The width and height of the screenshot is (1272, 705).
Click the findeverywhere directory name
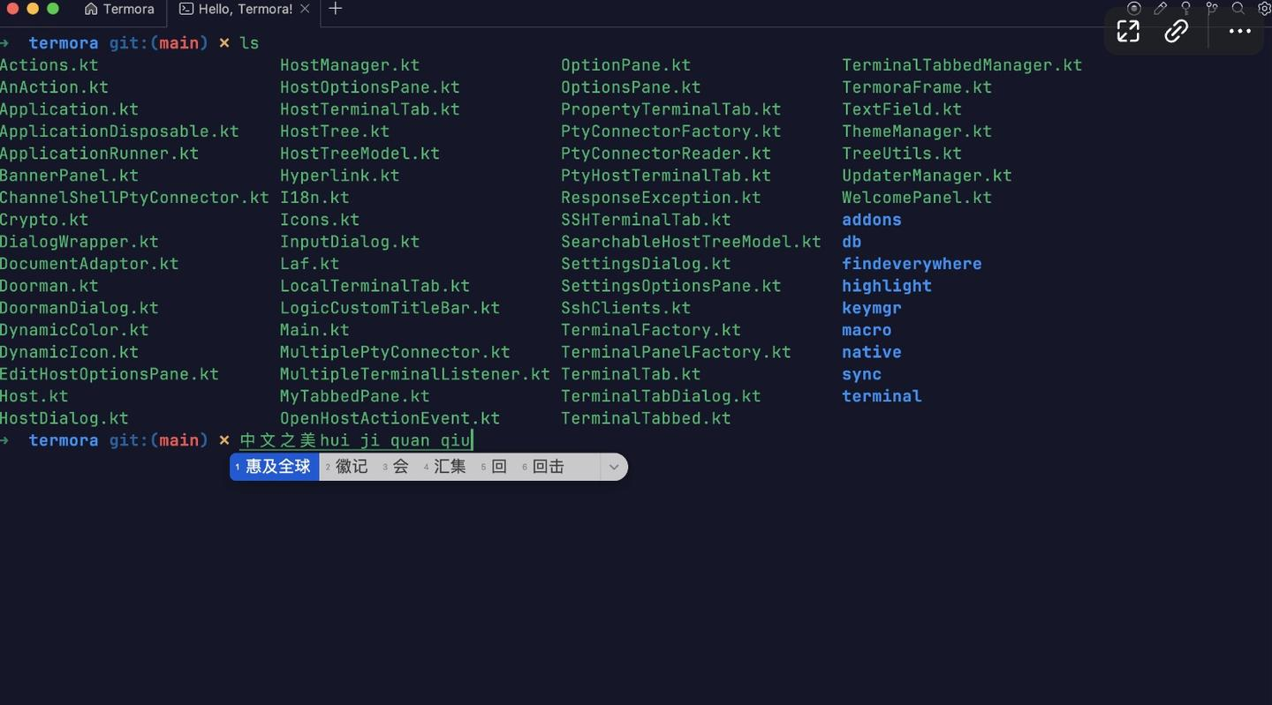912,264
